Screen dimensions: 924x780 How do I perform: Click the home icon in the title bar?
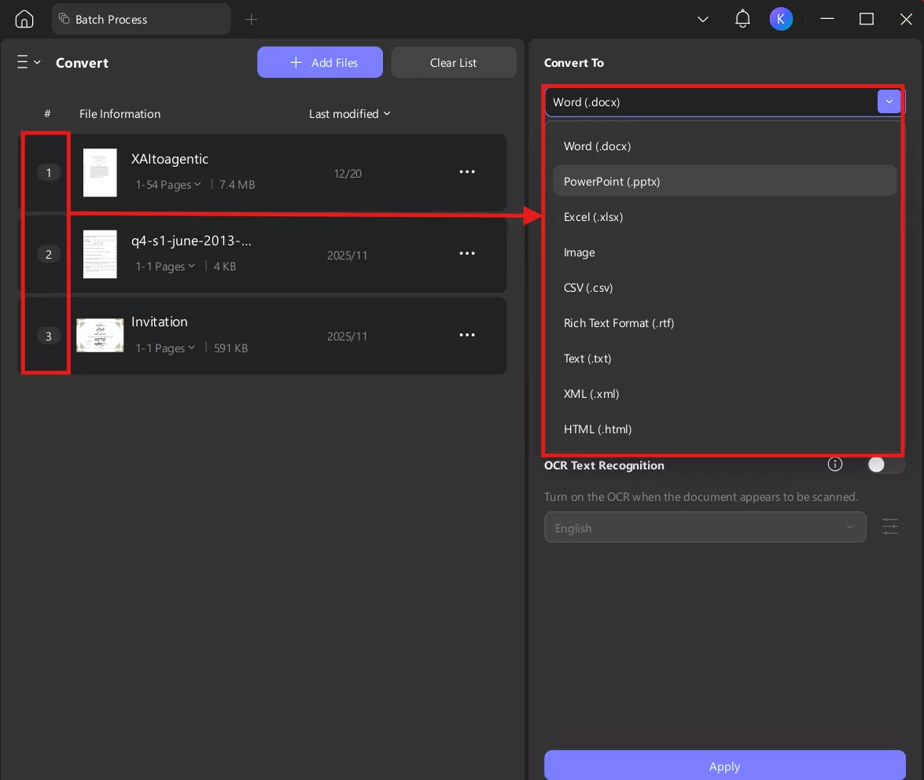click(x=24, y=19)
